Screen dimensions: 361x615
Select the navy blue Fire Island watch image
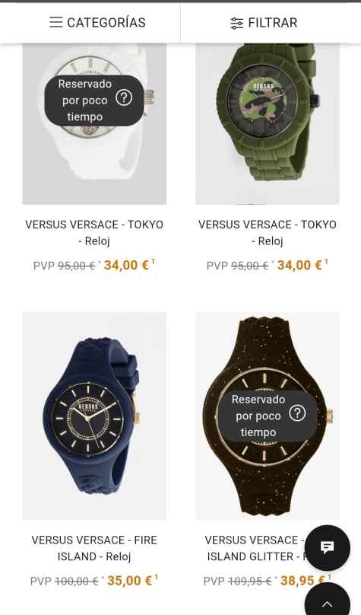(x=94, y=416)
